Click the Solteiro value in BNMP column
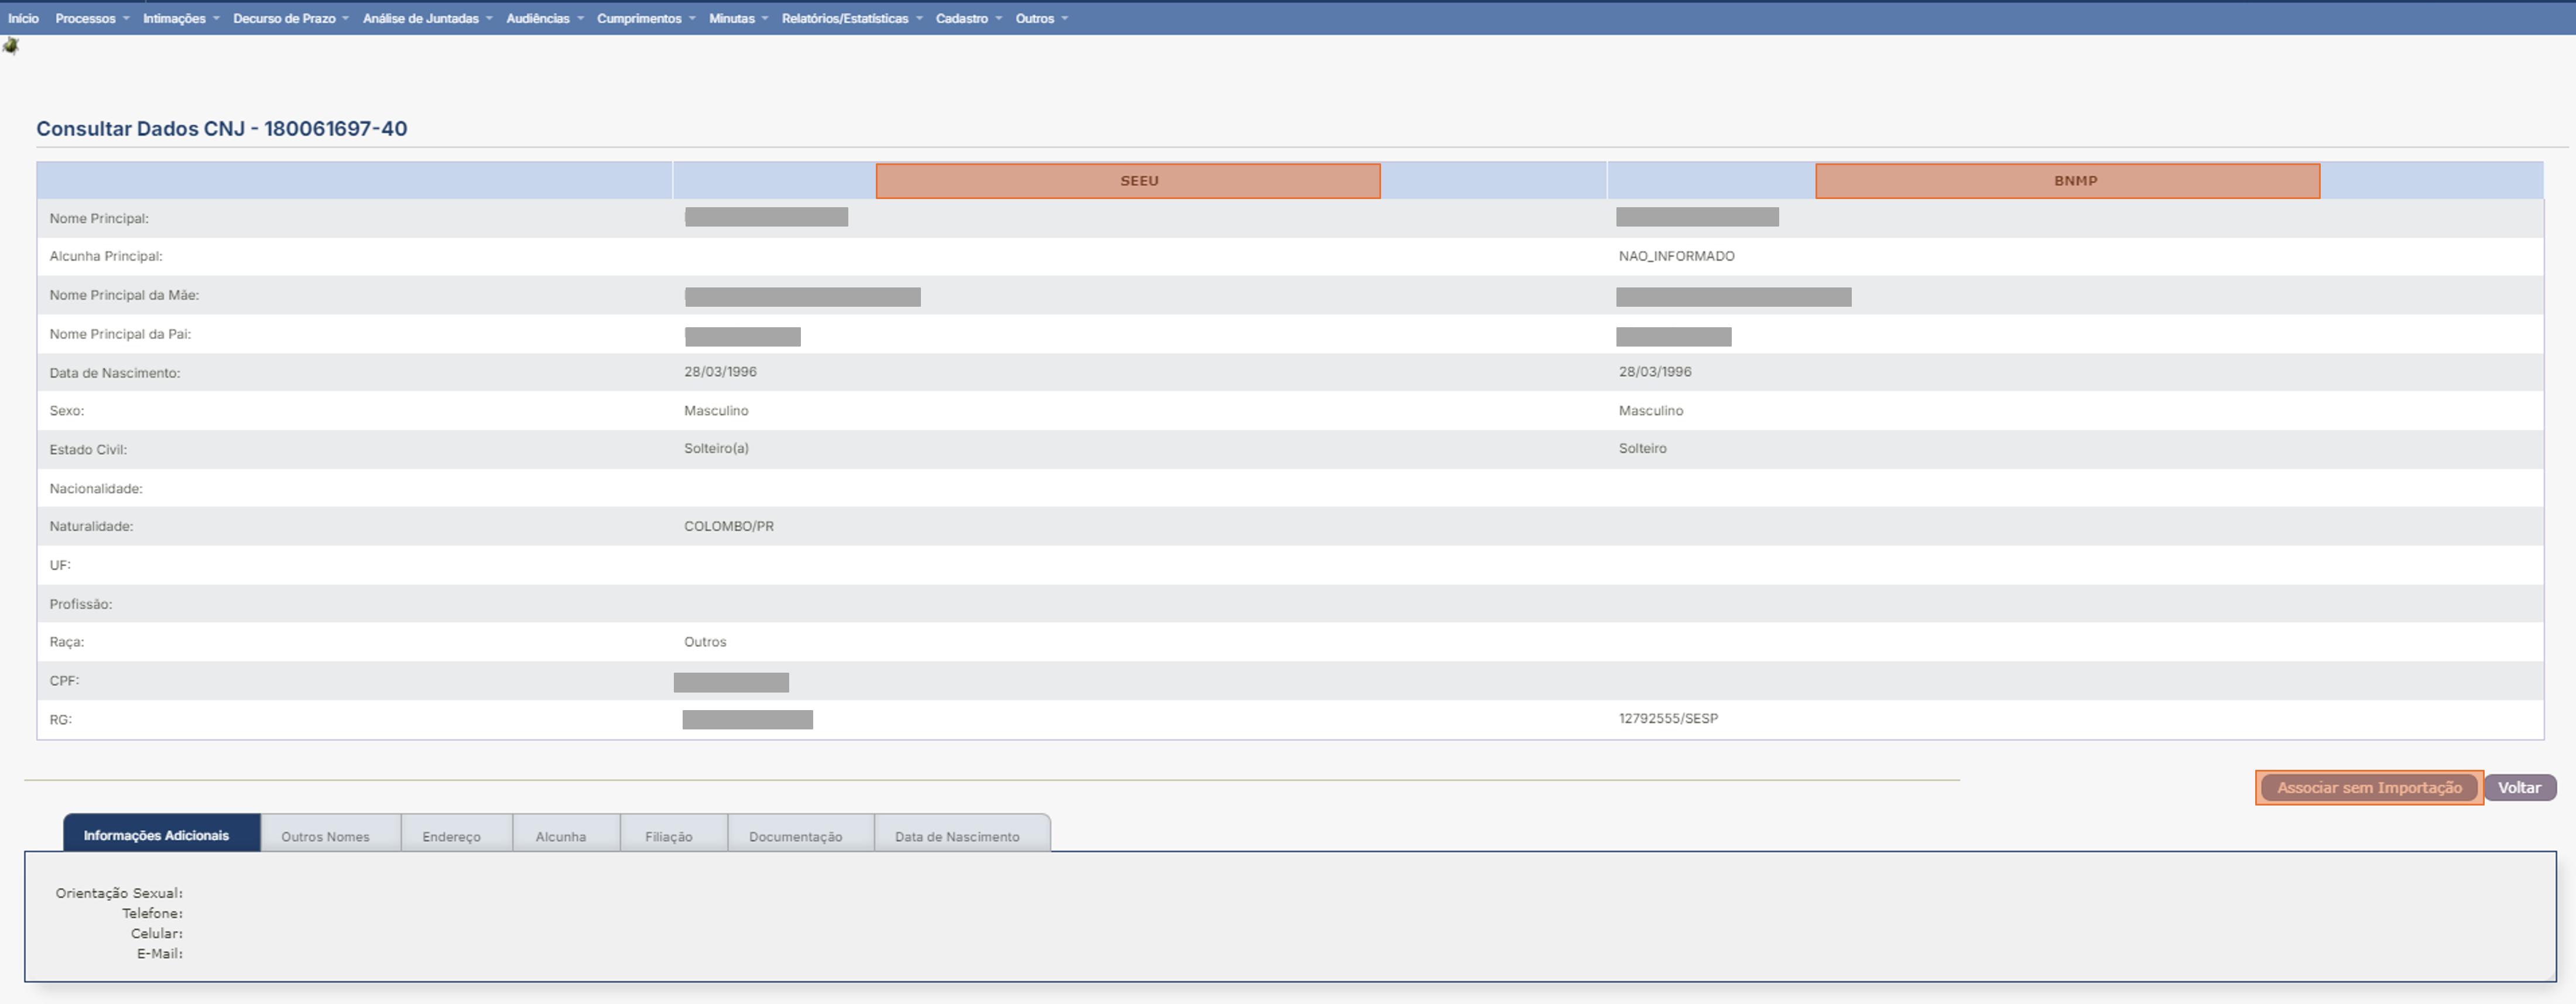Screen dimensions: 2576x1004 click(x=1643, y=448)
